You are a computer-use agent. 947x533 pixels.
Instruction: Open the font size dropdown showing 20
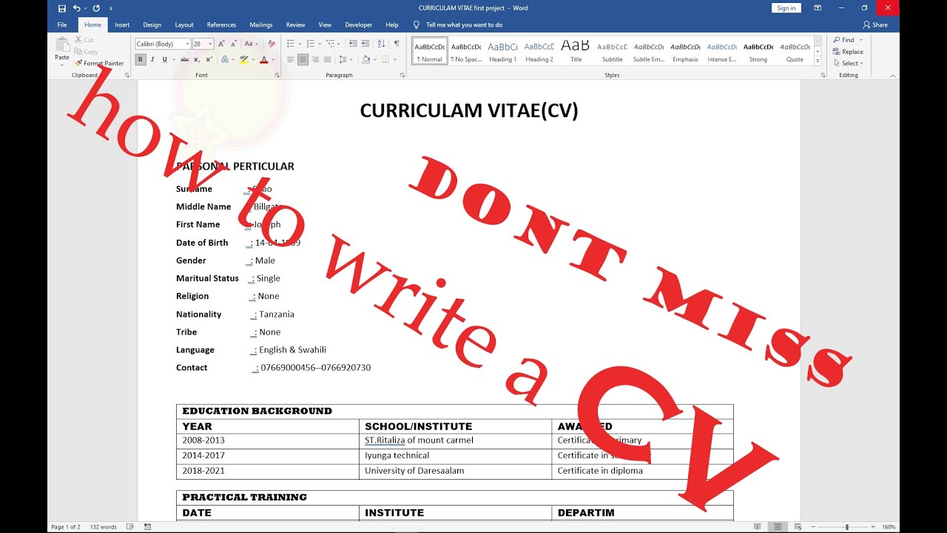(211, 44)
